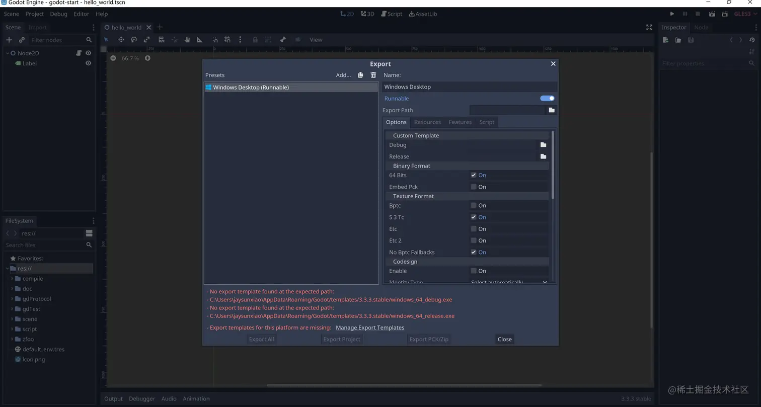Toggle the S 3 Tc checkbox
761x407 pixels.
pyautogui.click(x=474, y=217)
